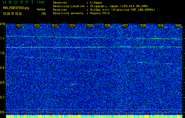Click the antenna name Maspro FM-3

(x=100, y=13)
